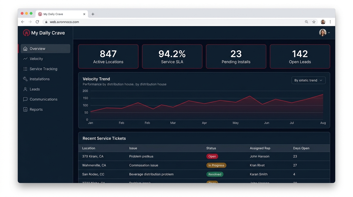Click the Aug label on chart axis
Image resolution: width=353 pixels, height=197 pixels.
pos(323,123)
